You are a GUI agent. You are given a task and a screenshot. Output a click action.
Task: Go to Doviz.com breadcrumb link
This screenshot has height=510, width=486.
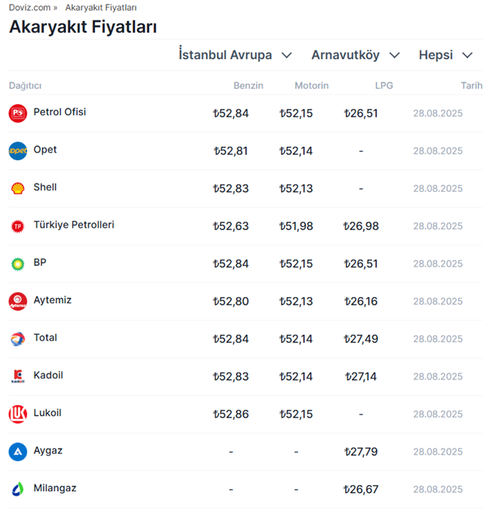coord(30,7)
